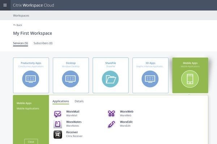Click the Workspaces breadcrumb
The image size is (217, 144).
click(x=21, y=15)
